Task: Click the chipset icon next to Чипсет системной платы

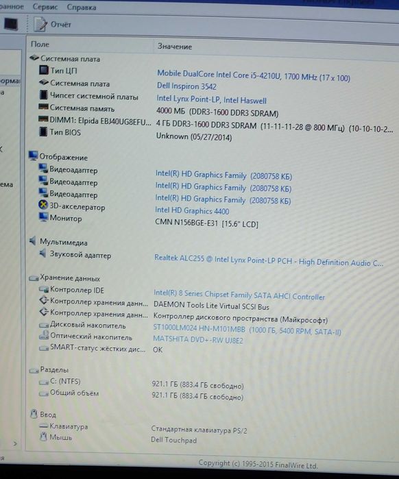Action: point(43,95)
